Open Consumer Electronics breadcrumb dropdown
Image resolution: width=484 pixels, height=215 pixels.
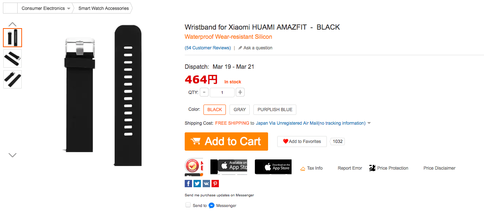click(x=69, y=8)
